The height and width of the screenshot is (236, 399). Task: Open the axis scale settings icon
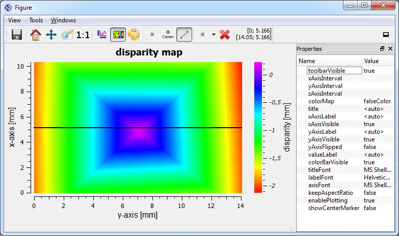pos(102,35)
